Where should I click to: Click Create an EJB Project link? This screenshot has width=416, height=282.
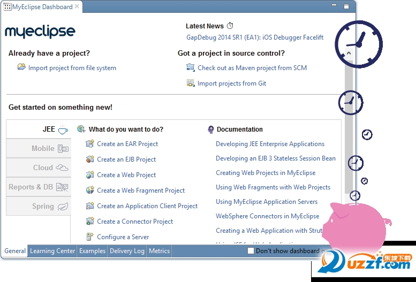(126, 159)
